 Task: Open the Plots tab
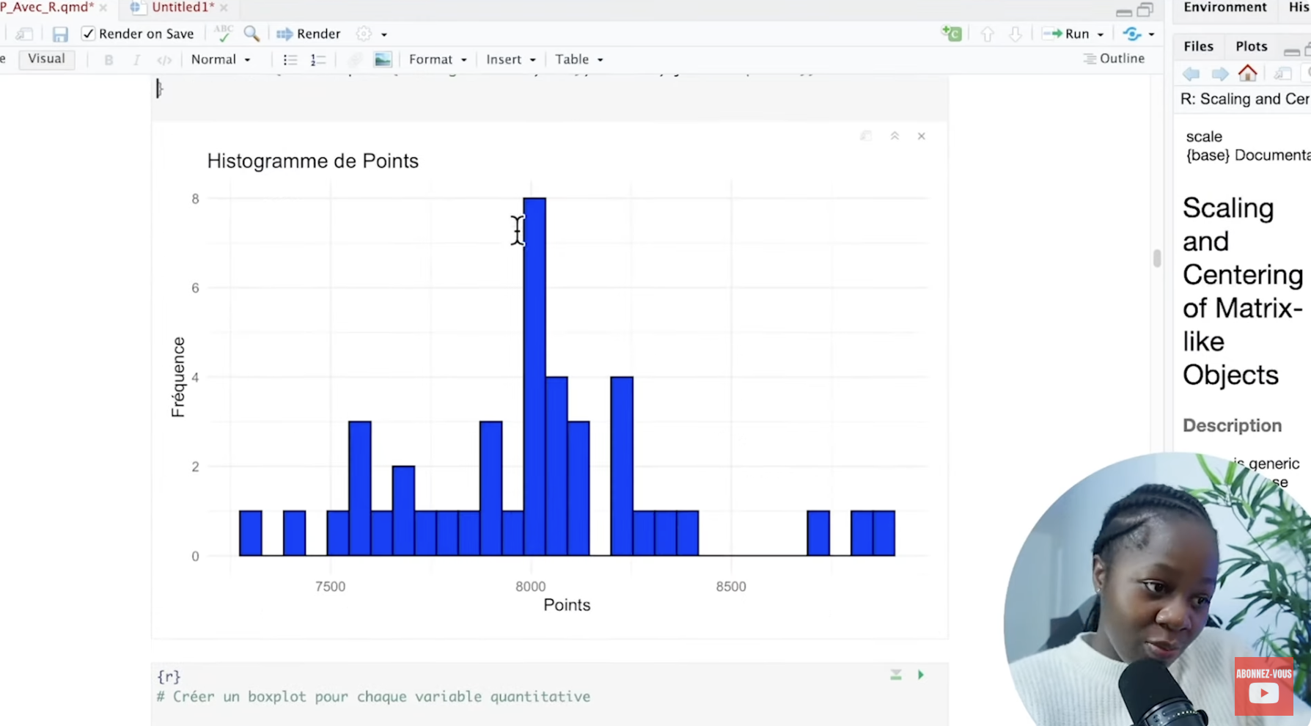tap(1251, 46)
